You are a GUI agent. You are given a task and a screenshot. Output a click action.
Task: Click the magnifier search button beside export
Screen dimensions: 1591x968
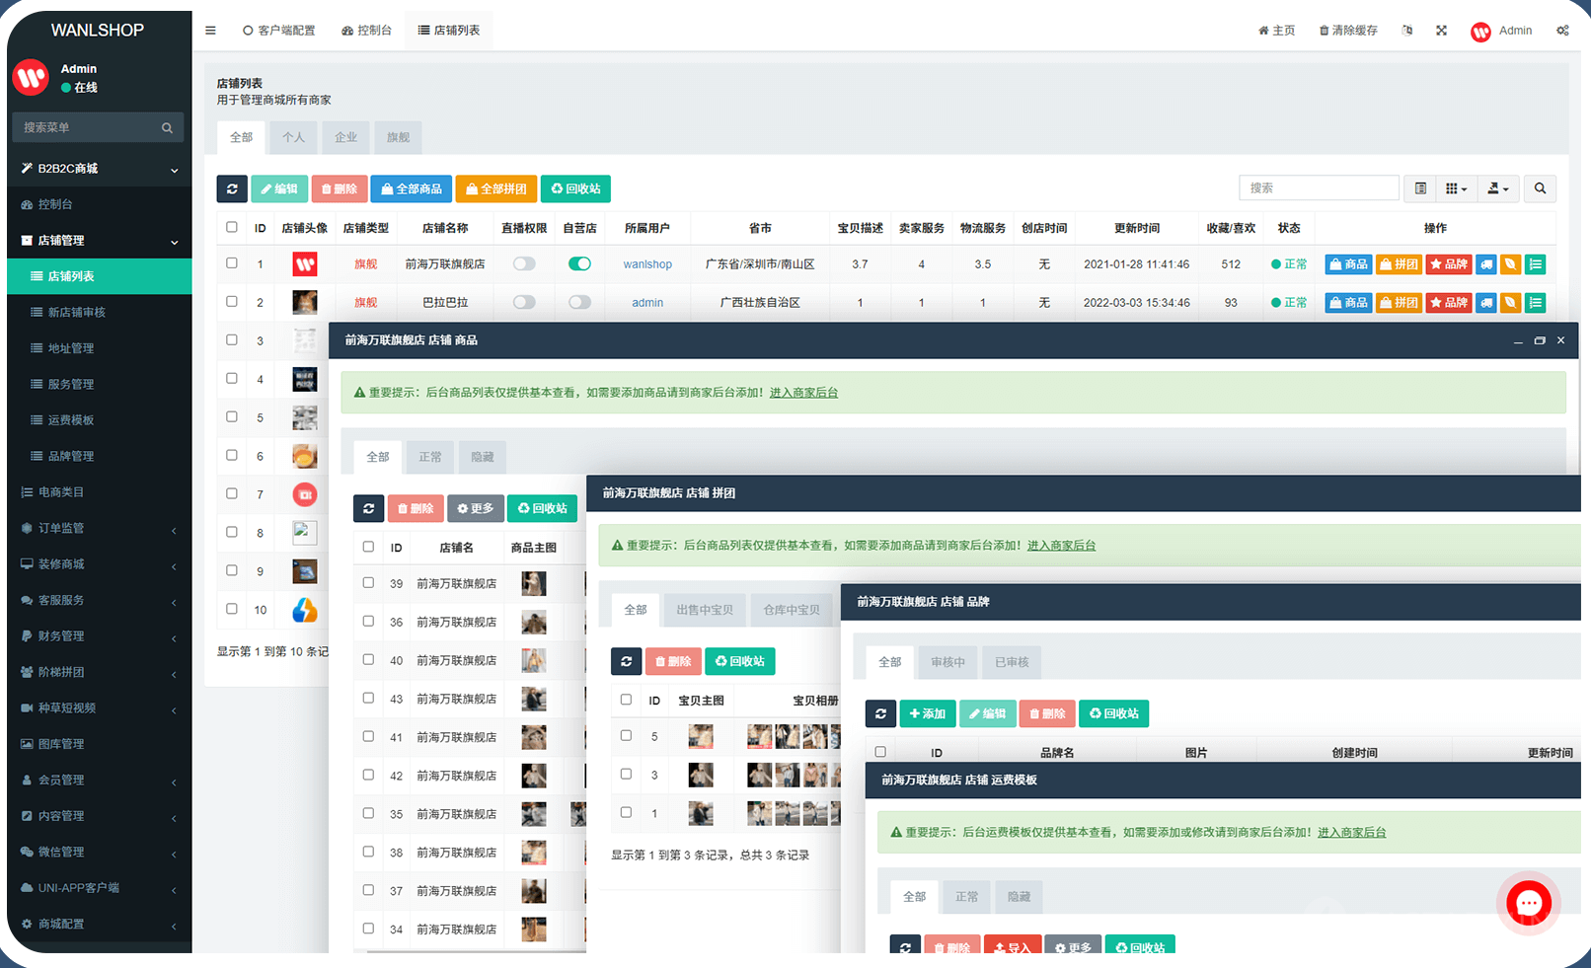click(1540, 188)
